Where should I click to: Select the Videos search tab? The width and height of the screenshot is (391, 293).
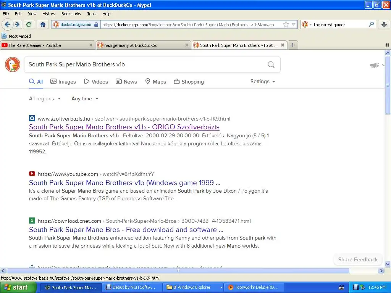[96, 82]
